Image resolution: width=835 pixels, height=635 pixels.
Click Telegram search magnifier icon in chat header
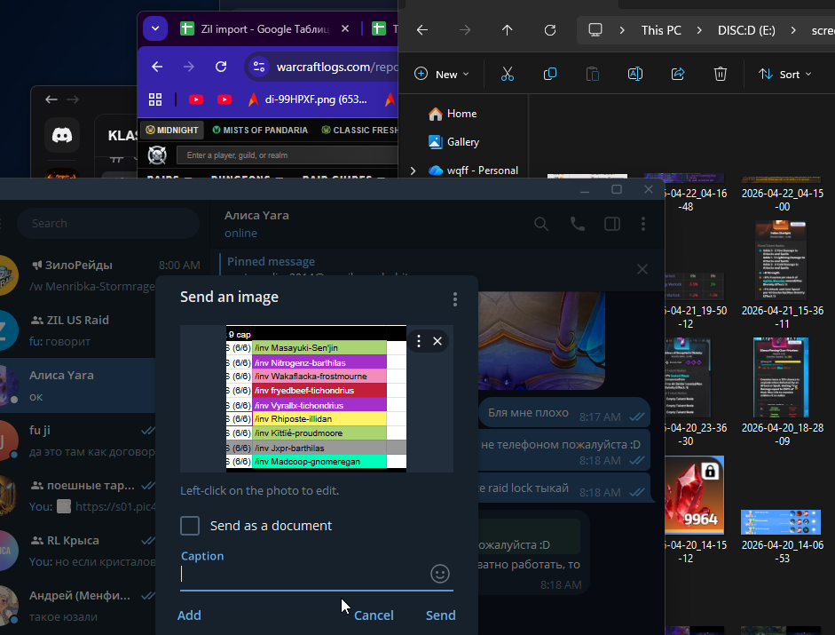tap(541, 224)
